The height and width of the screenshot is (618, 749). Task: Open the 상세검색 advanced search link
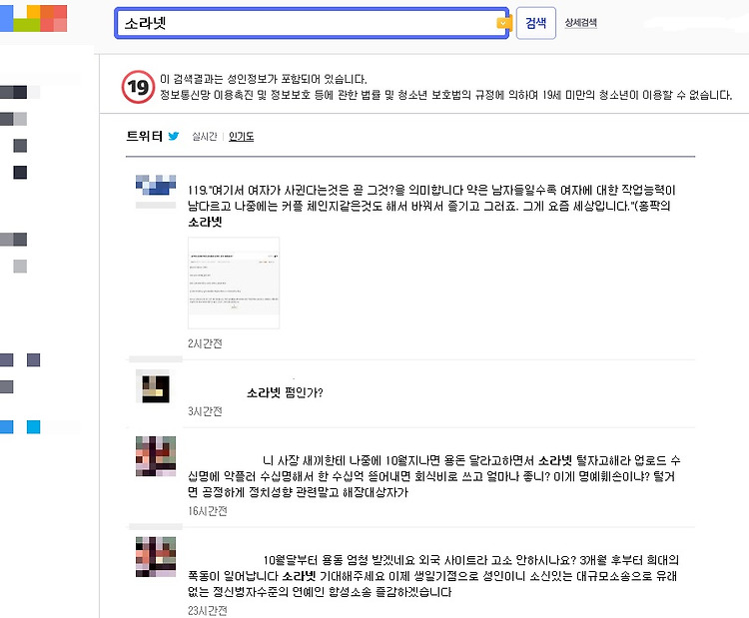point(580,22)
